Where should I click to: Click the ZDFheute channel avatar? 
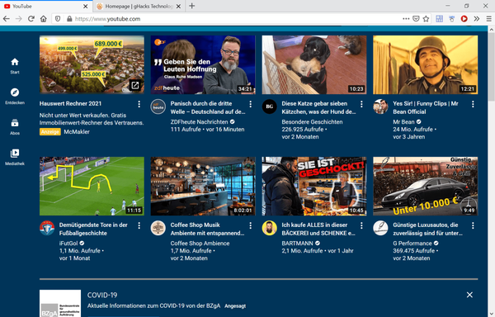[158, 106]
